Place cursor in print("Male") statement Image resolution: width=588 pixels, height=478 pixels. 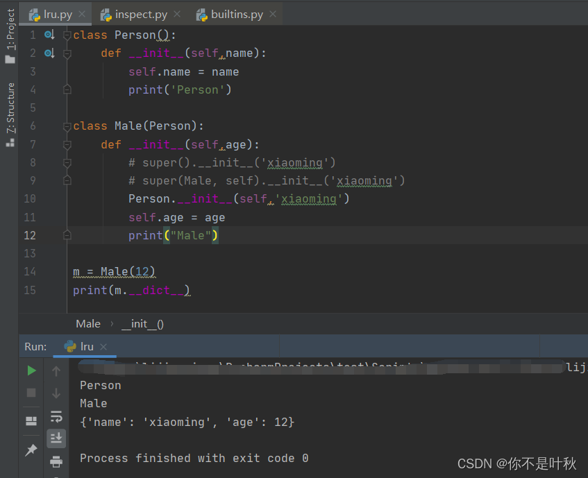click(x=174, y=236)
